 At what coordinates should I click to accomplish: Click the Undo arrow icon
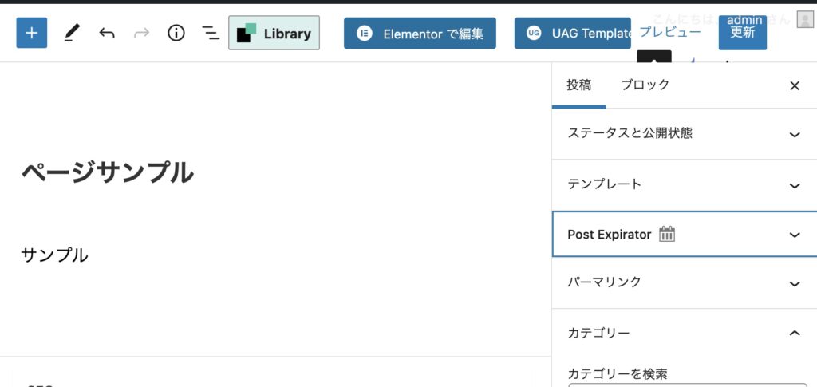pos(107,33)
